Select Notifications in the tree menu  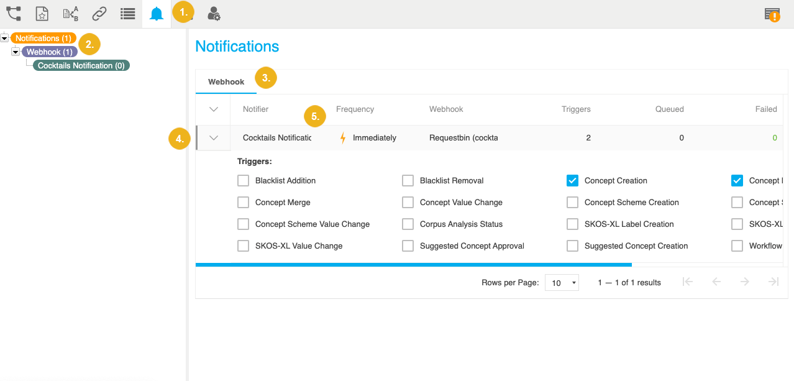43,38
